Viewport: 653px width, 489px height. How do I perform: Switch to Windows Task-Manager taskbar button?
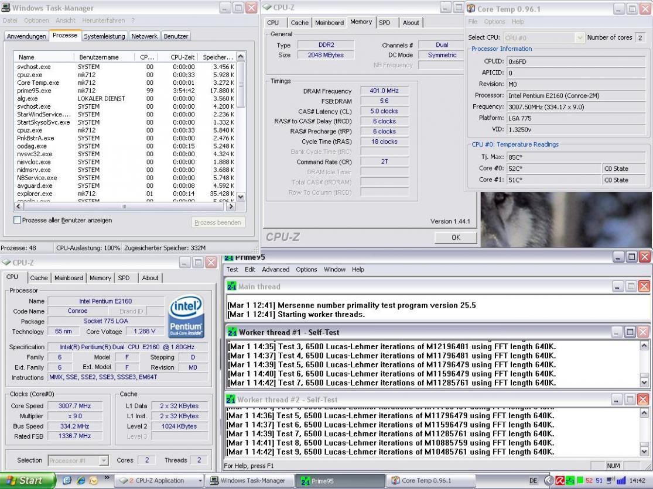point(249,480)
